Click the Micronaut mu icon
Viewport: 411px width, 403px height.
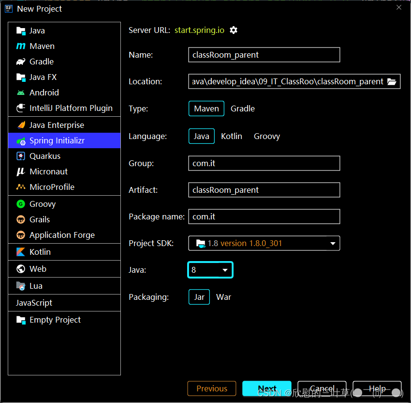(x=21, y=171)
